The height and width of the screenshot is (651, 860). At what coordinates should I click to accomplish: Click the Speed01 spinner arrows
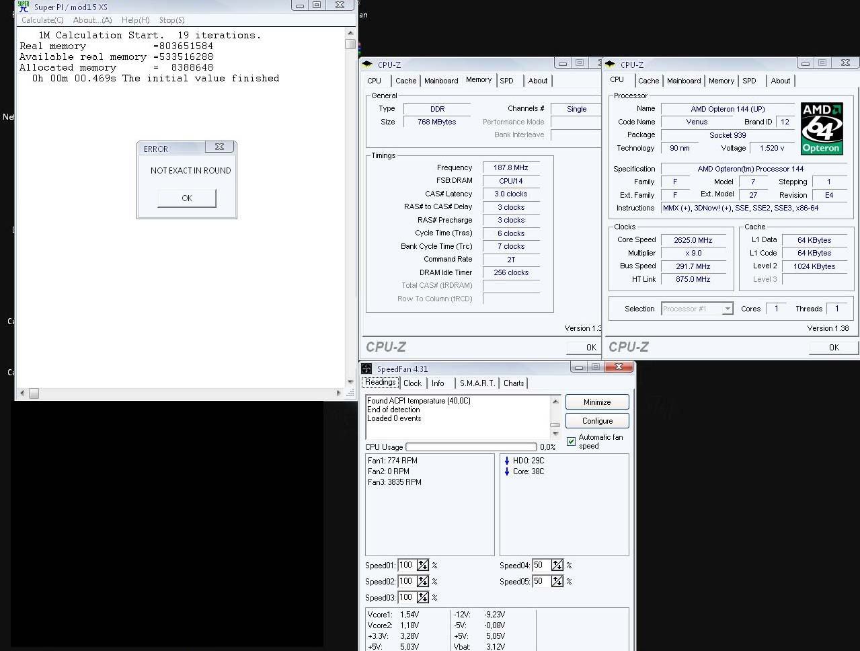(423, 565)
